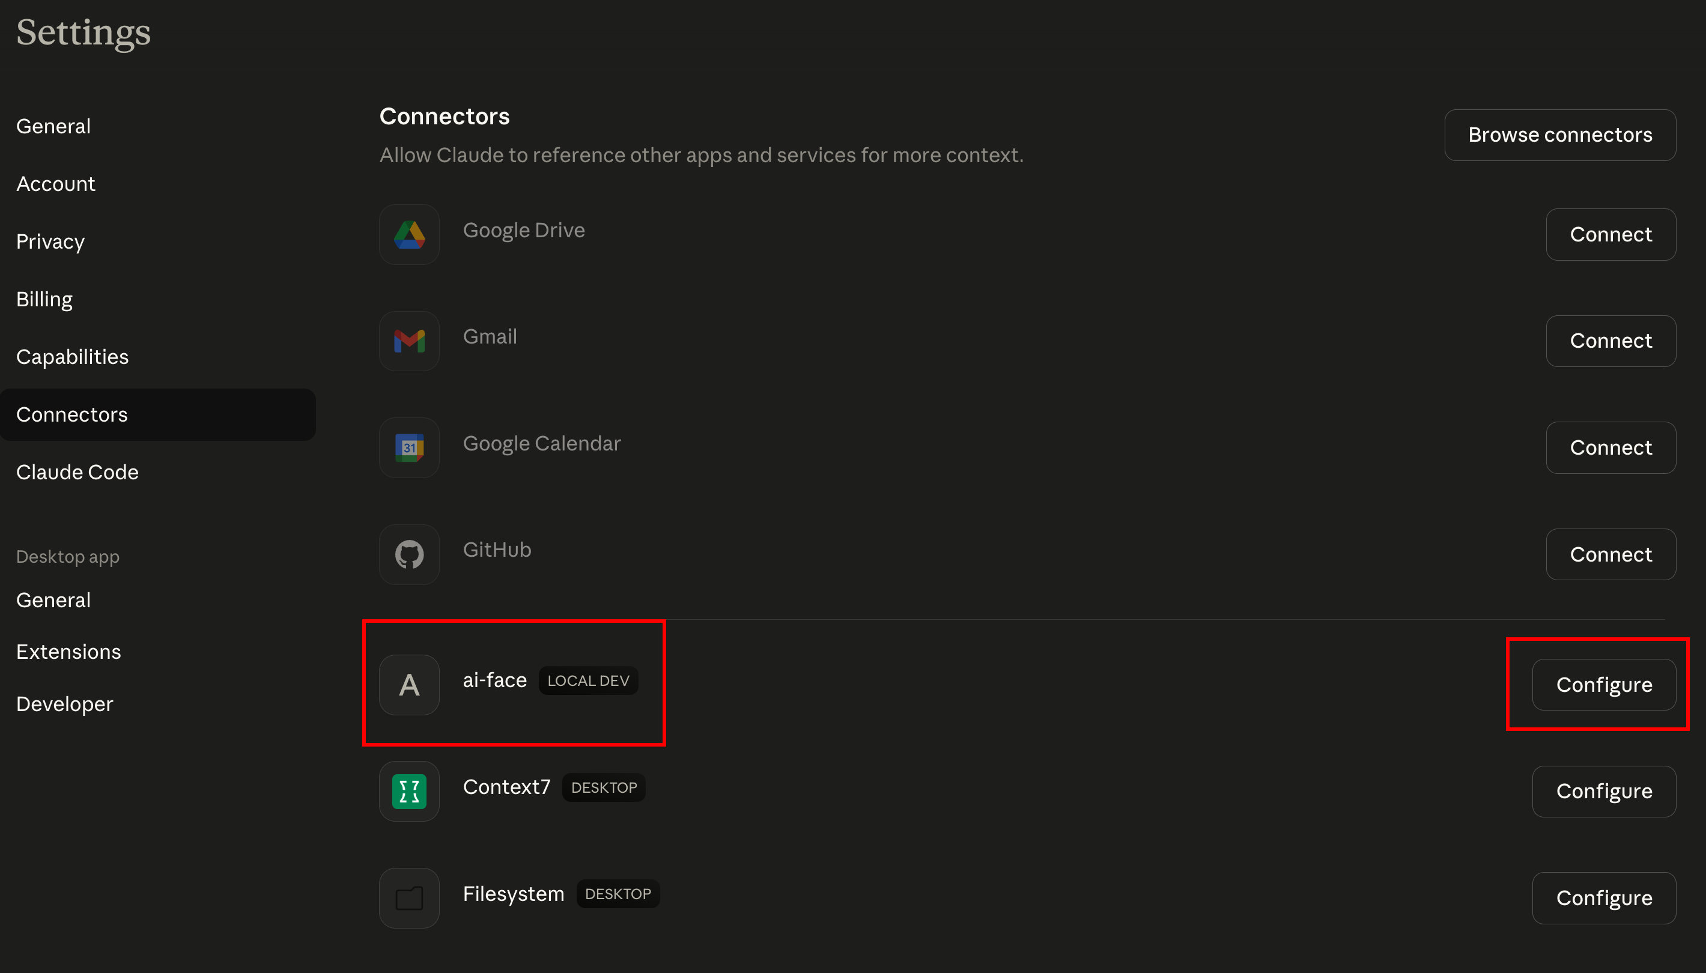Configure the Context7 extension

1604,791
